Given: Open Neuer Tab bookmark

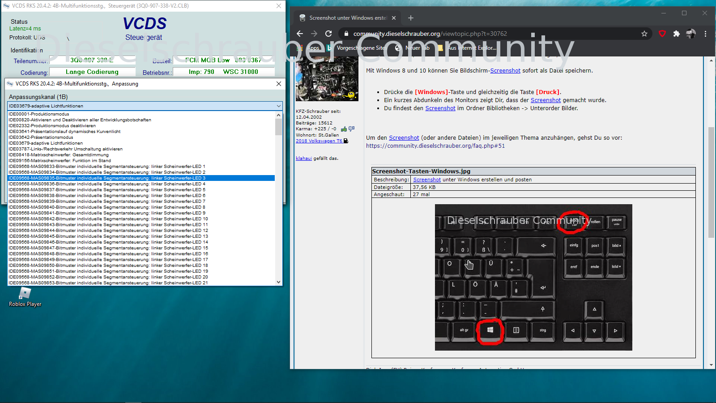Looking at the screenshot, I should pos(413,48).
